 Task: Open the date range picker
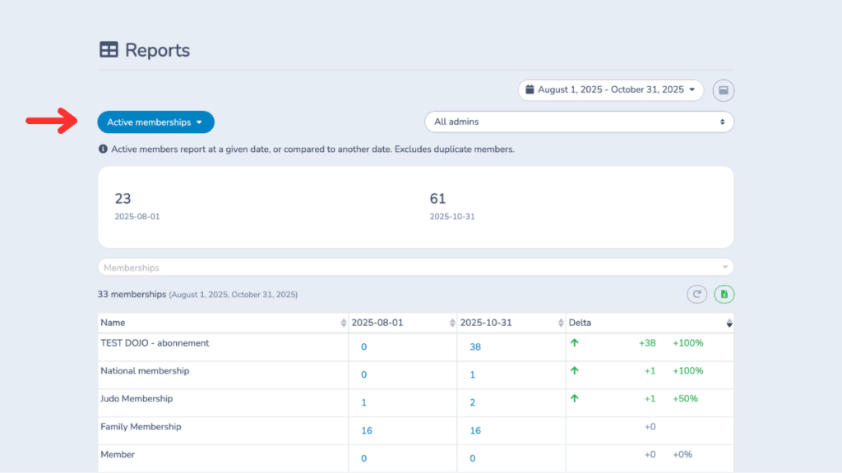point(610,90)
